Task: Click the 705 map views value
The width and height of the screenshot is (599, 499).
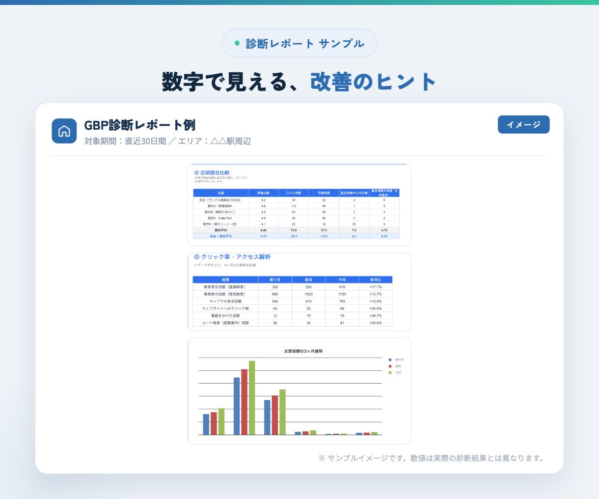Action: click(x=342, y=301)
